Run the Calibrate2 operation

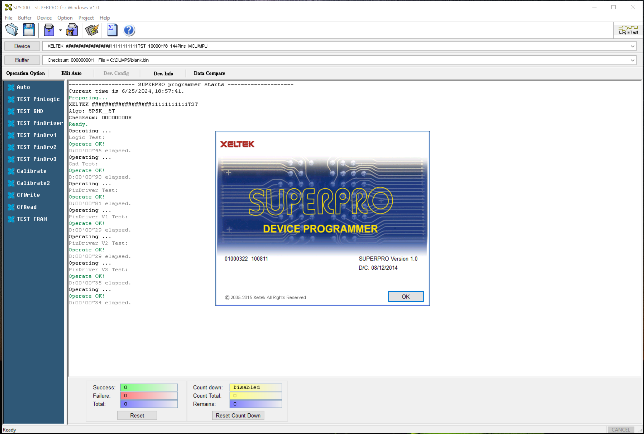coord(29,183)
